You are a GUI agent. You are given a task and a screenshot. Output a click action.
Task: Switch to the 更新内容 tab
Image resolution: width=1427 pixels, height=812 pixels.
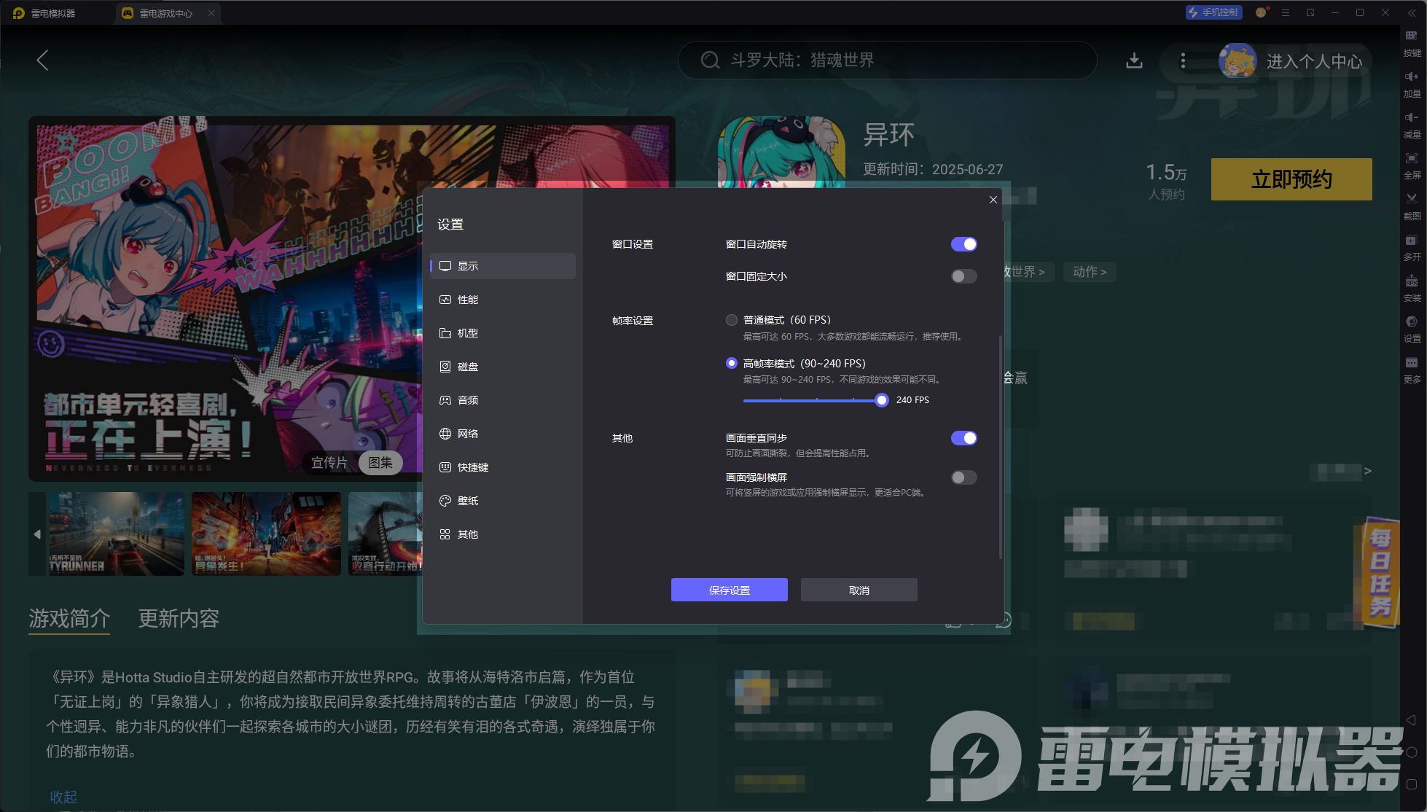point(179,619)
